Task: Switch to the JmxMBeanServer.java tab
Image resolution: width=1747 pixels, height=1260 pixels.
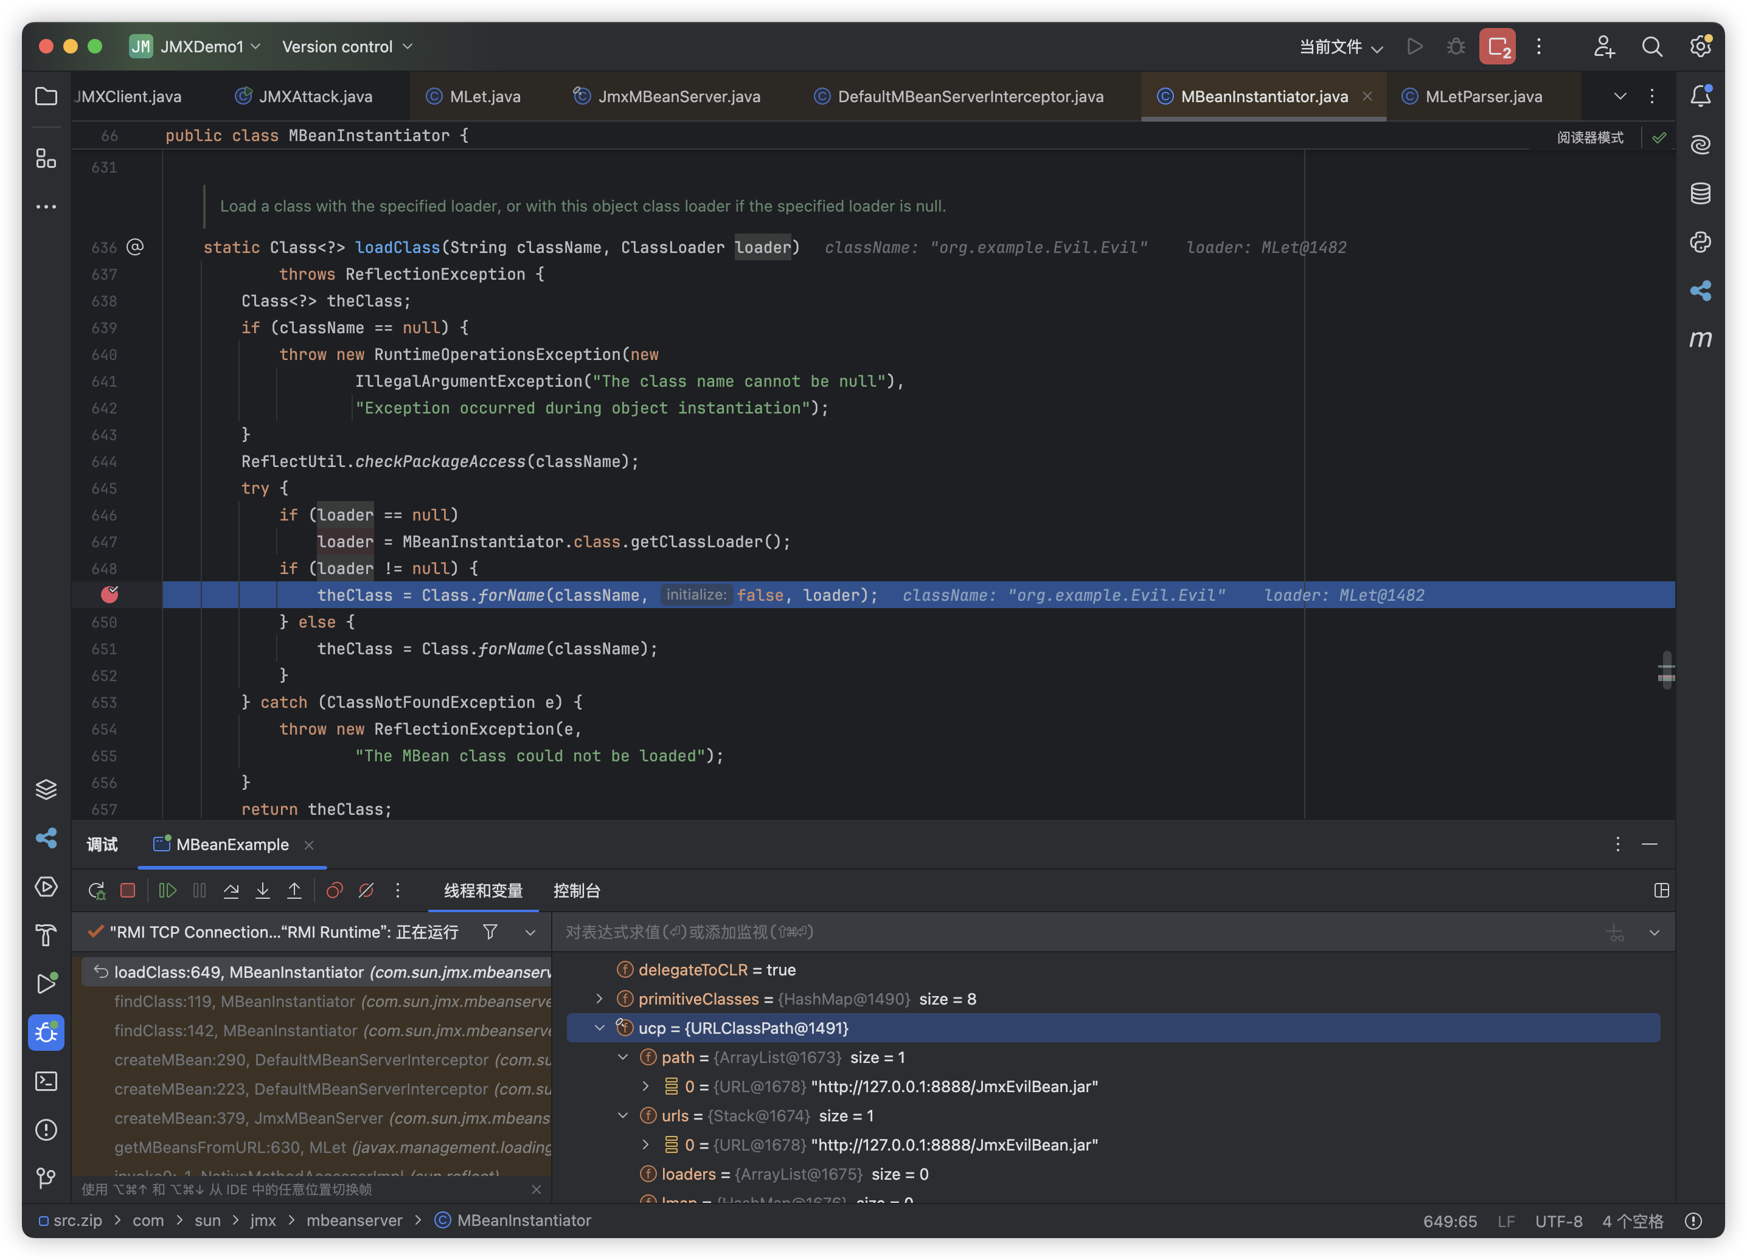Action: pyautogui.click(x=667, y=96)
